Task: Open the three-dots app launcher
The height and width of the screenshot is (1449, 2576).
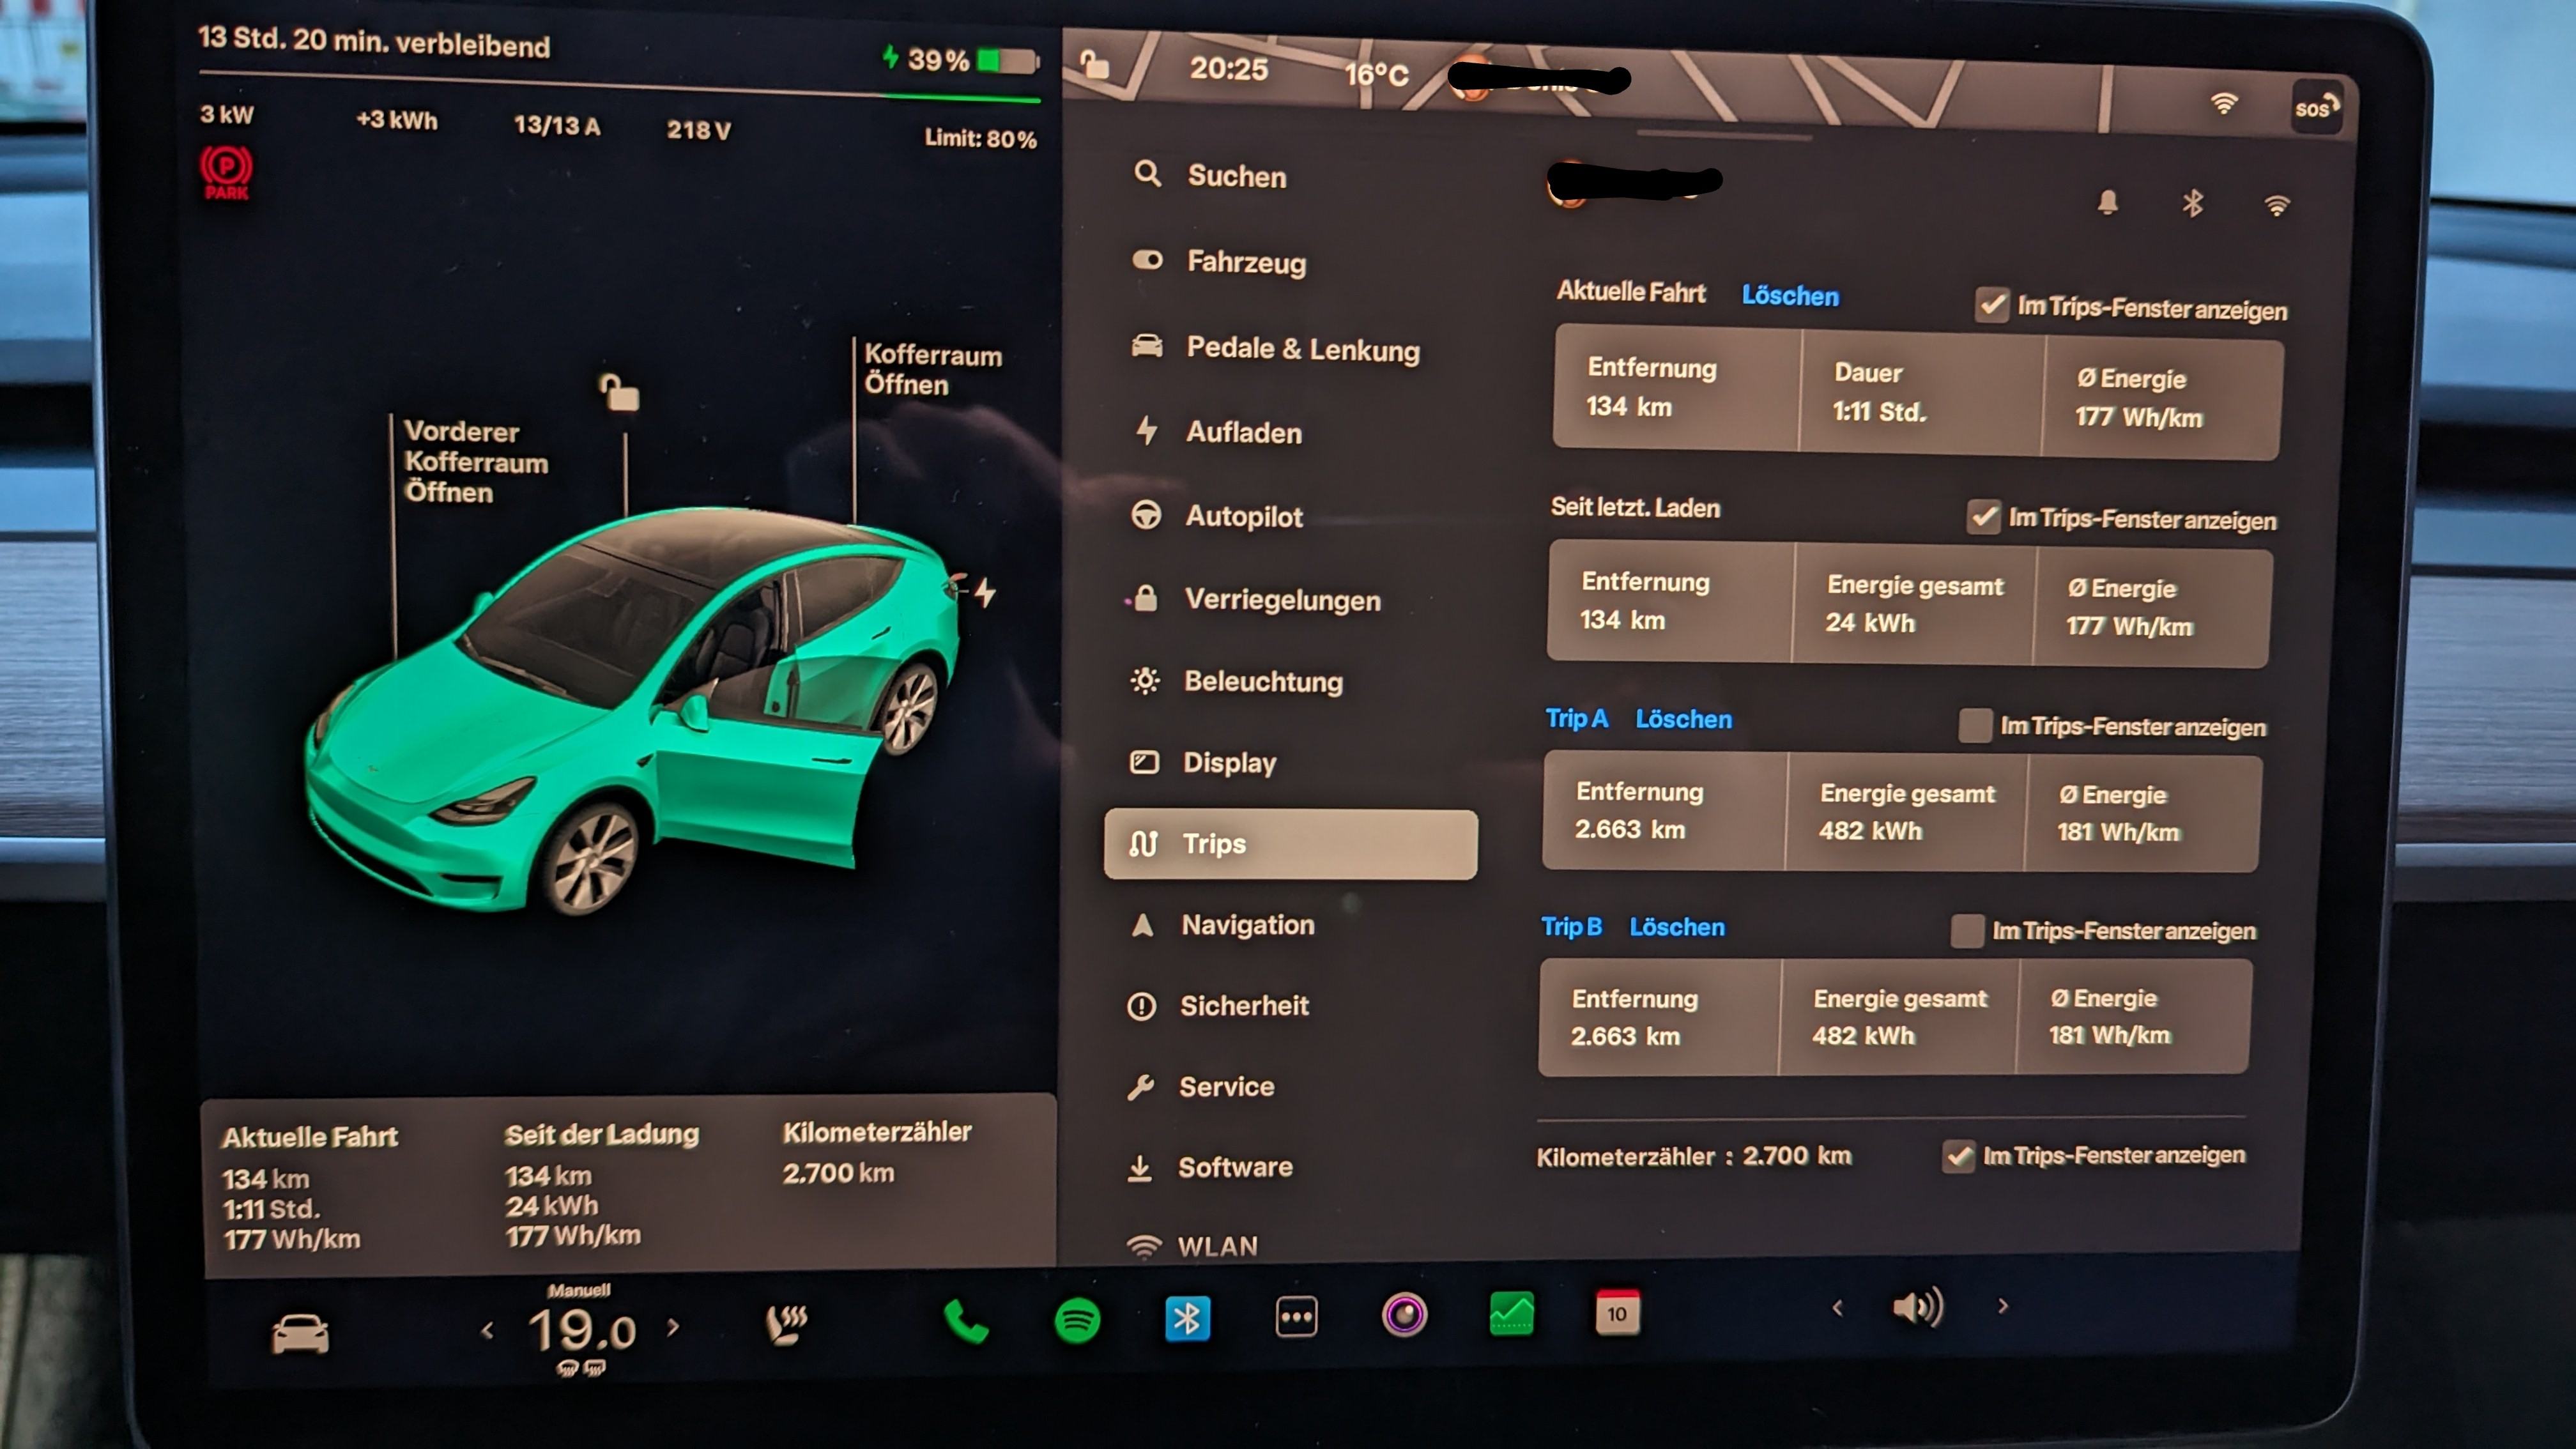Action: (x=1296, y=1317)
